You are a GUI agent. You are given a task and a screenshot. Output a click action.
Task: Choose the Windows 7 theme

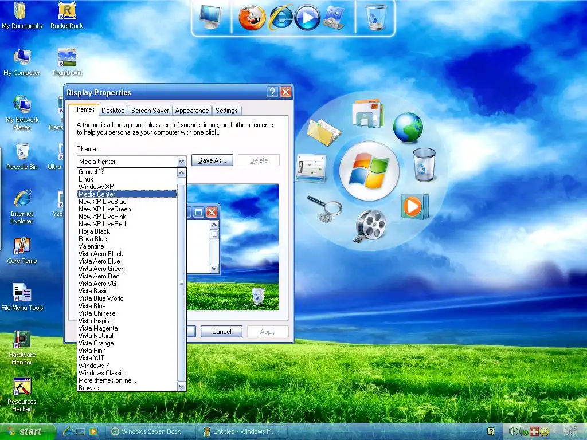click(127, 366)
